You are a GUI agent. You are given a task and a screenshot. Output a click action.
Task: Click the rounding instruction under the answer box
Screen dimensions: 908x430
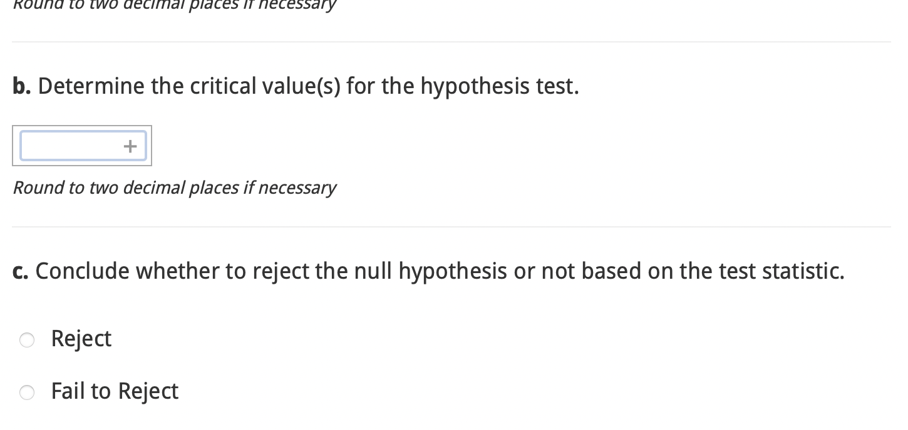coord(174,187)
